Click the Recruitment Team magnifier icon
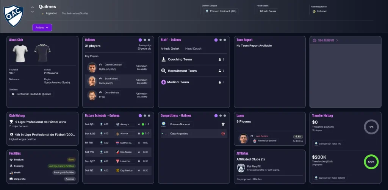 click(164, 71)
